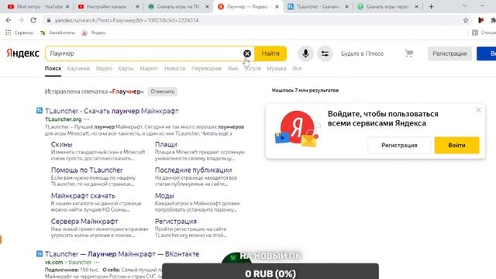Open the 'Помощь по TLauncher' sitelink
Image resolution: width=496 pixels, height=279 pixels.
(x=87, y=170)
